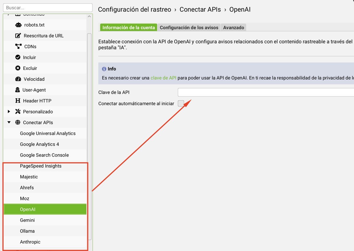Collapse the Conectar APIs section
The width and height of the screenshot is (354, 251).
[8, 122]
